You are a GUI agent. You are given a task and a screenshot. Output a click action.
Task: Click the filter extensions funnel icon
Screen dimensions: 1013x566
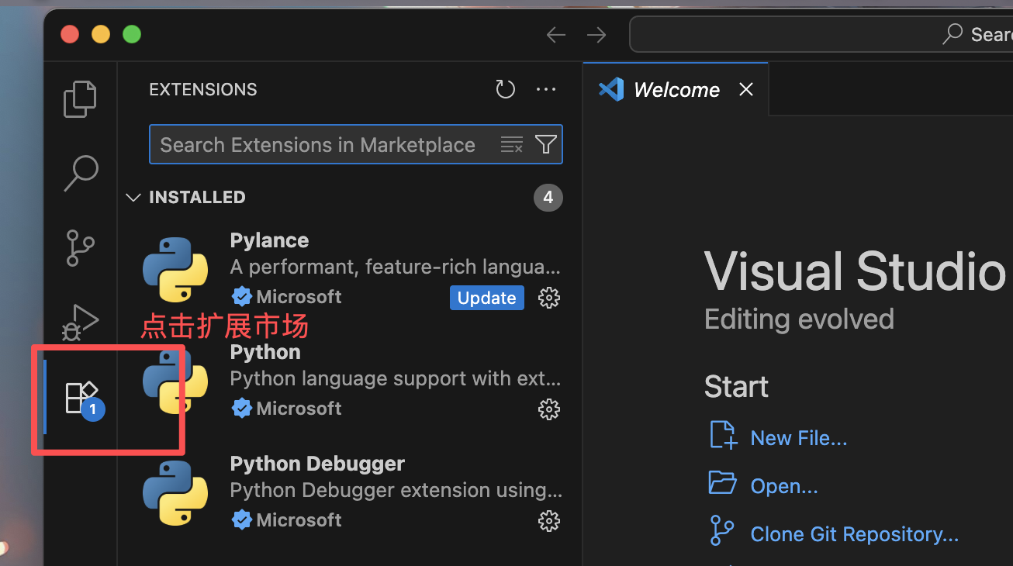546,145
